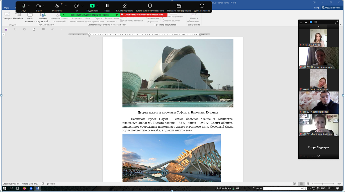Minimize the Zoom video panel
Screen dimensions: 345x192
(301, 22)
